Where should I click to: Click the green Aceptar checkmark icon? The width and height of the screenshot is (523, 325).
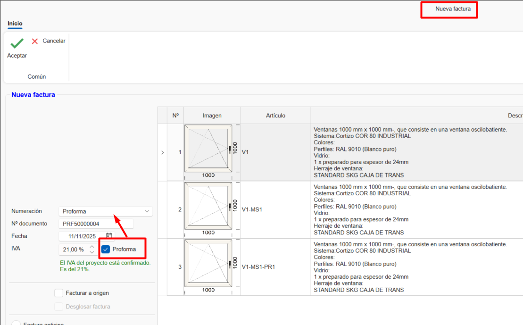click(17, 43)
